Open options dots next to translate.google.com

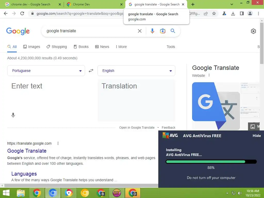point(58,143)
